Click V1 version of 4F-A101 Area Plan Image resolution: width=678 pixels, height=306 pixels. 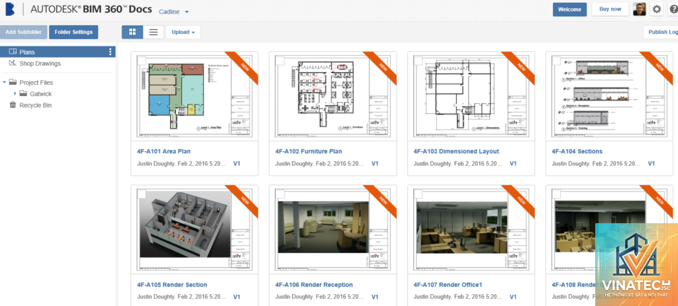pos(236,164)
